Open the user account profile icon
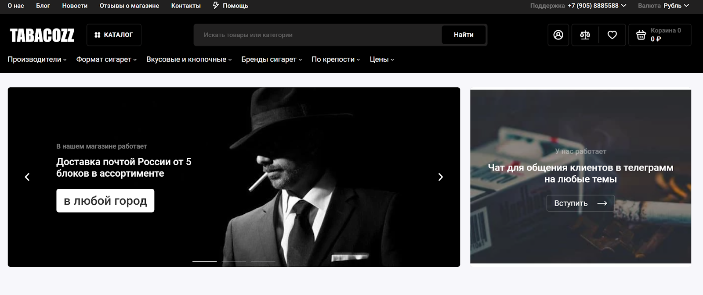The width and height of the screenshot is (703, 295). tap(558, 35)
